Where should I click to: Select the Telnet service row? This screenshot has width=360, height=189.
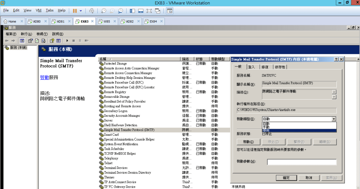(109, 163)
